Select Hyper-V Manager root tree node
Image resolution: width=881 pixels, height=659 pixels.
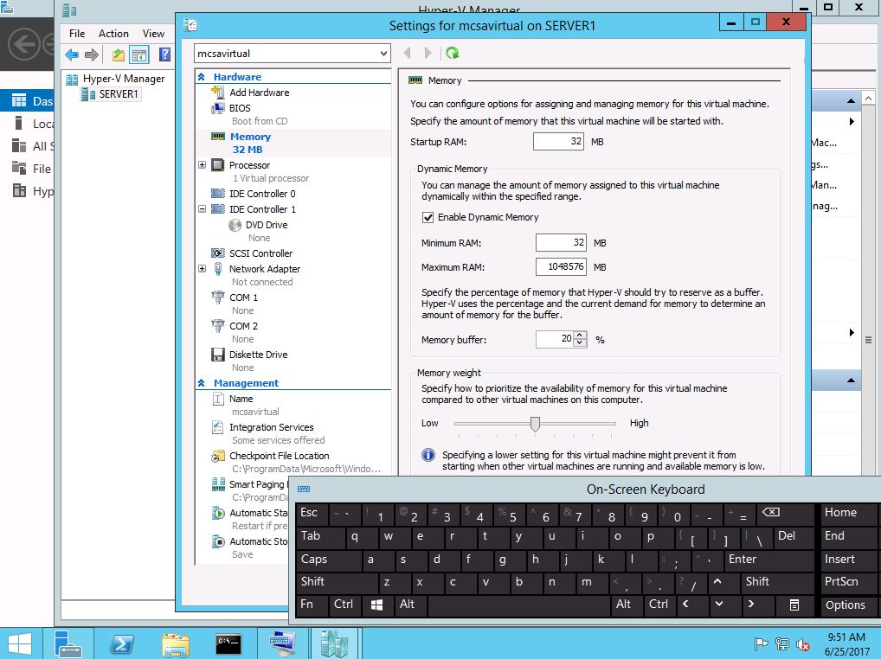click(124, 80)
